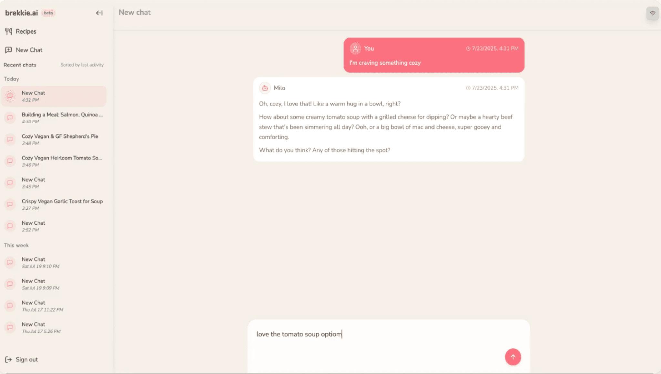Click the 'Sorted by last activity' label
The image size is (661, 374).
pos(82,65)
